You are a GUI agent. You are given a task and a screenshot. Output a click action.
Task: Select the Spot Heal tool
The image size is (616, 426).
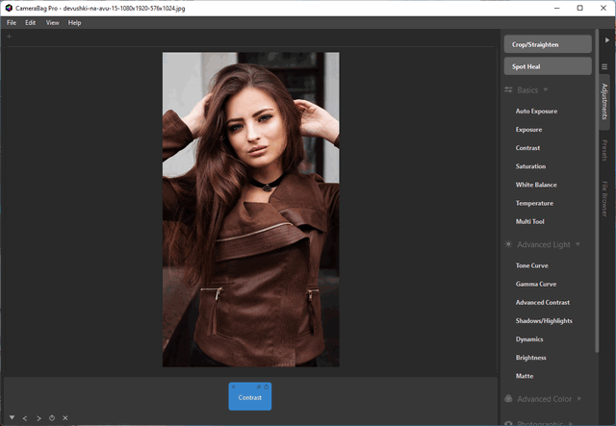point(547,66)
